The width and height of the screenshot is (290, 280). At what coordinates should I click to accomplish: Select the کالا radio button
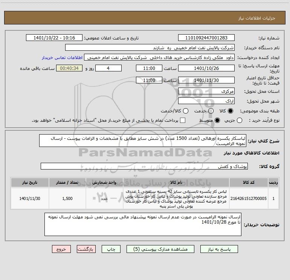230,111
